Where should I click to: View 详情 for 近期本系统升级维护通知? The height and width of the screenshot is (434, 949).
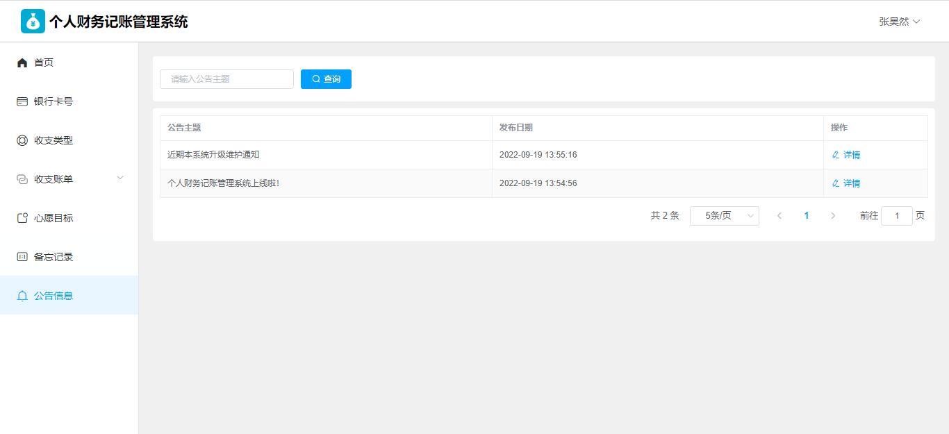[x=846, y=155]
